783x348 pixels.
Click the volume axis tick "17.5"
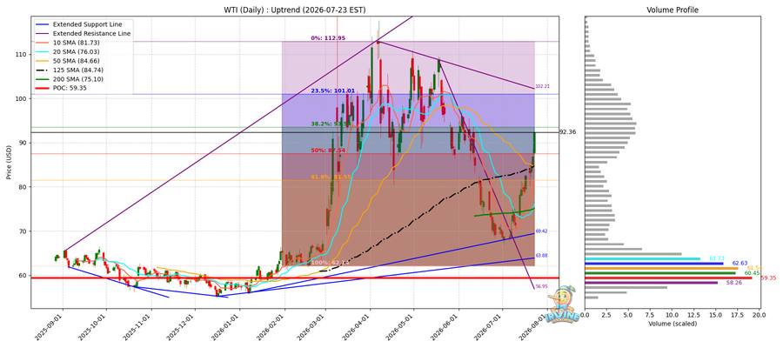click(x=738, y=315)
